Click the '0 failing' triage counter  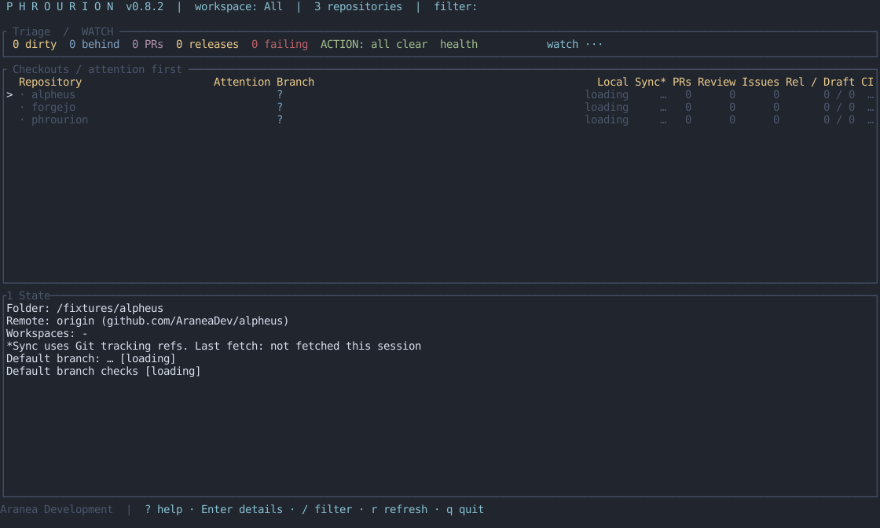click(280, 44)
